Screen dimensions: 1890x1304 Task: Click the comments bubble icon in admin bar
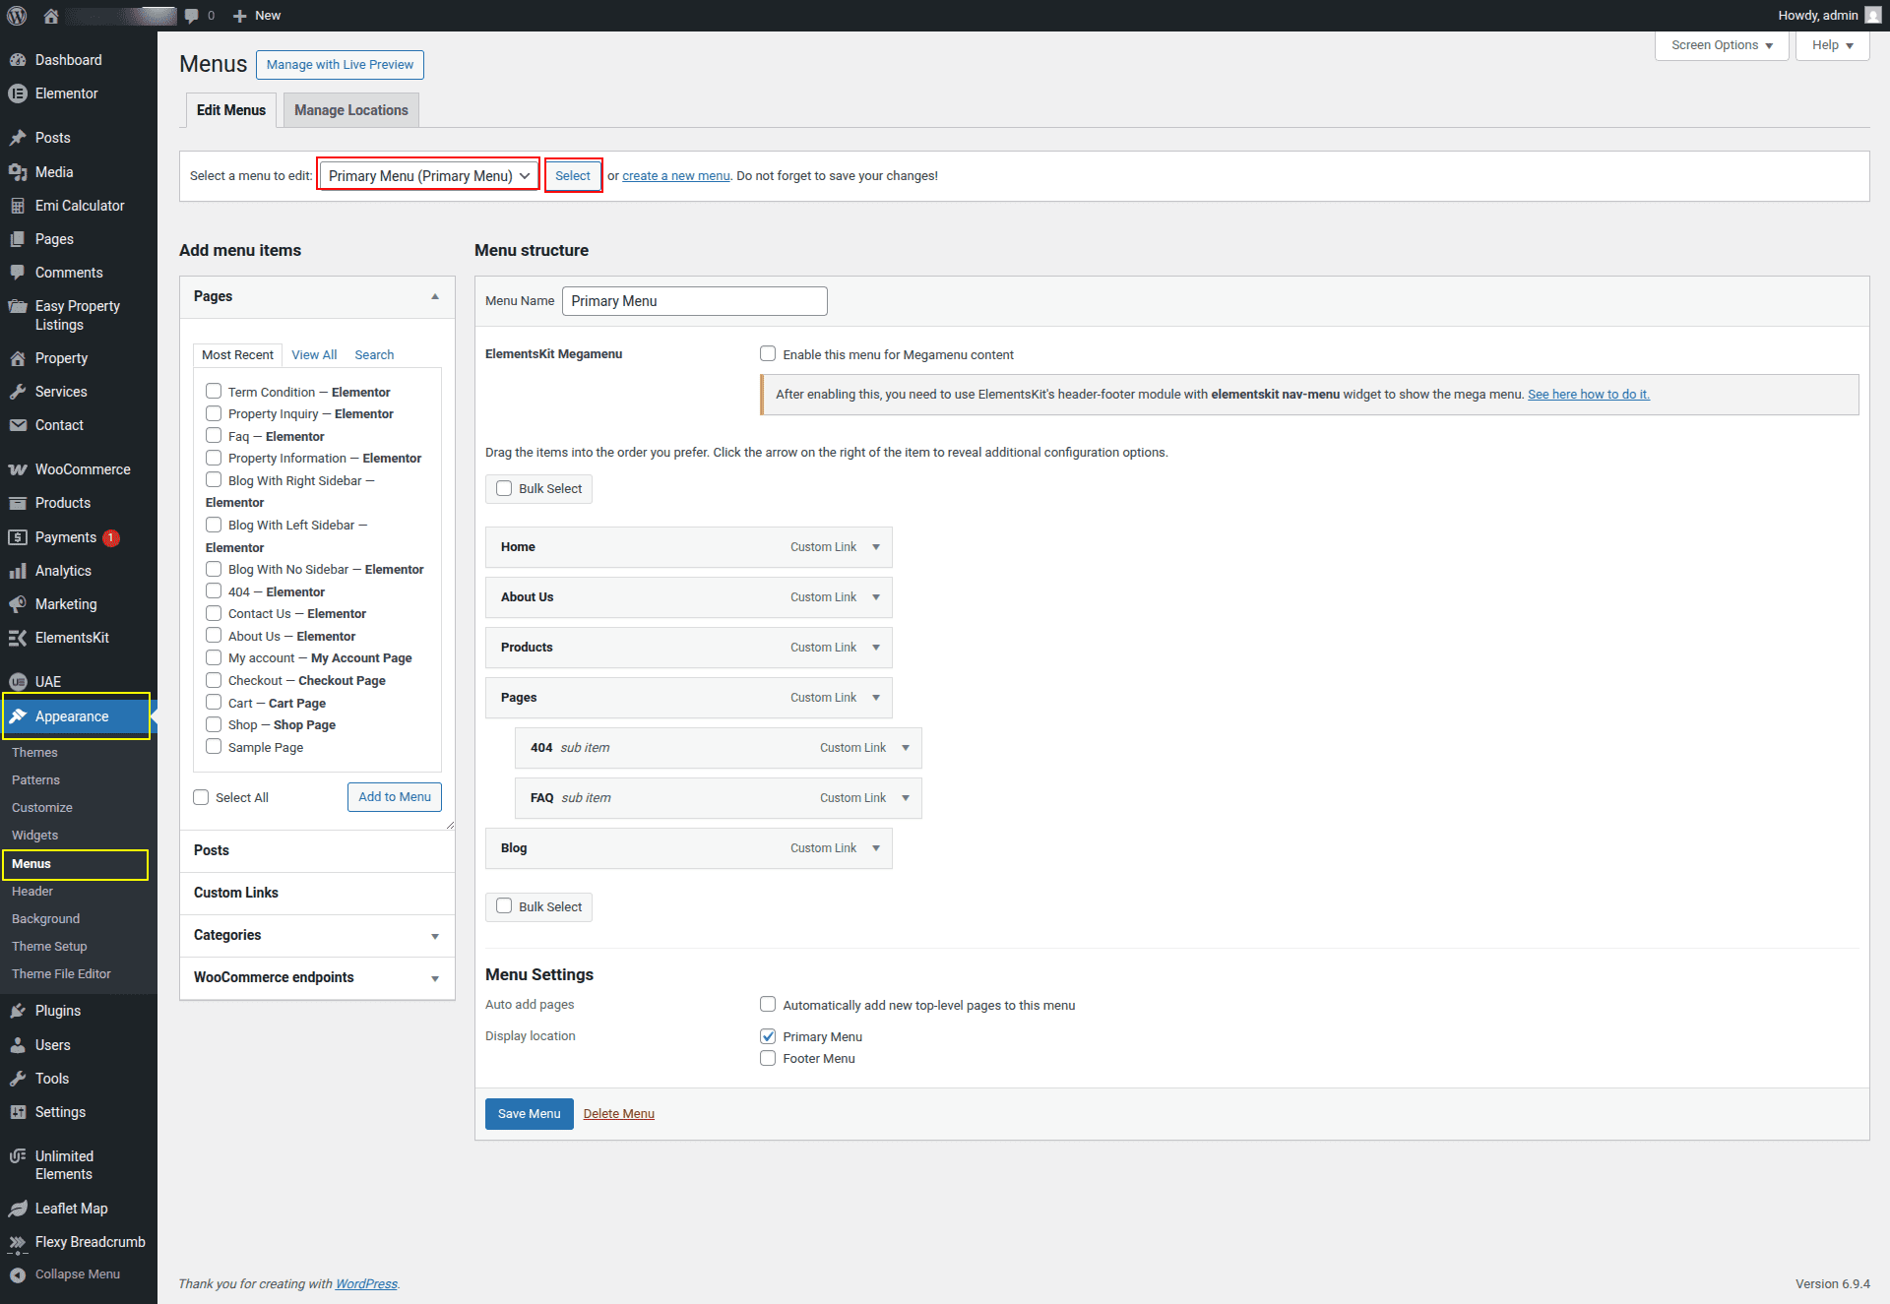point(192,16)
